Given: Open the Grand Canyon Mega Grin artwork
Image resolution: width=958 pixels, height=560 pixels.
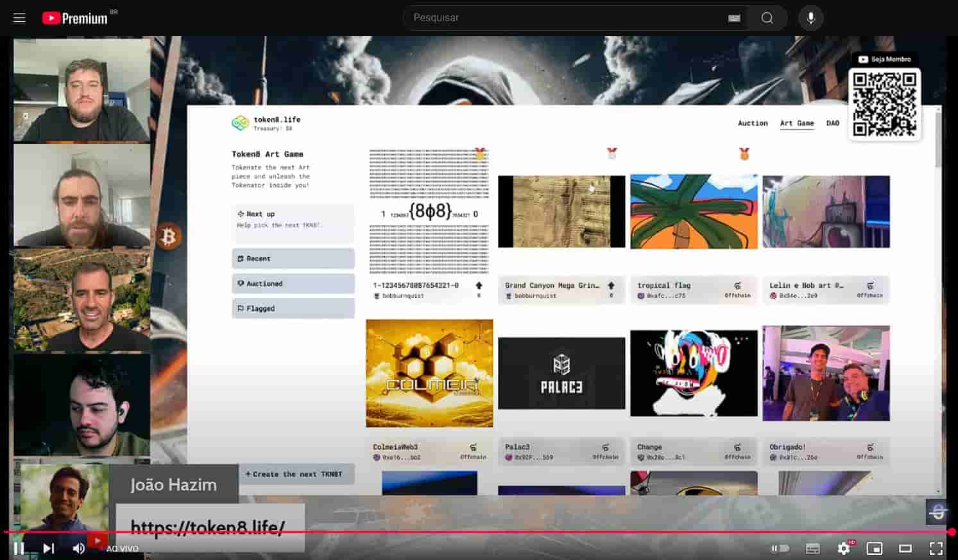Looking at the screenshot, I should [x=561, y=211].
